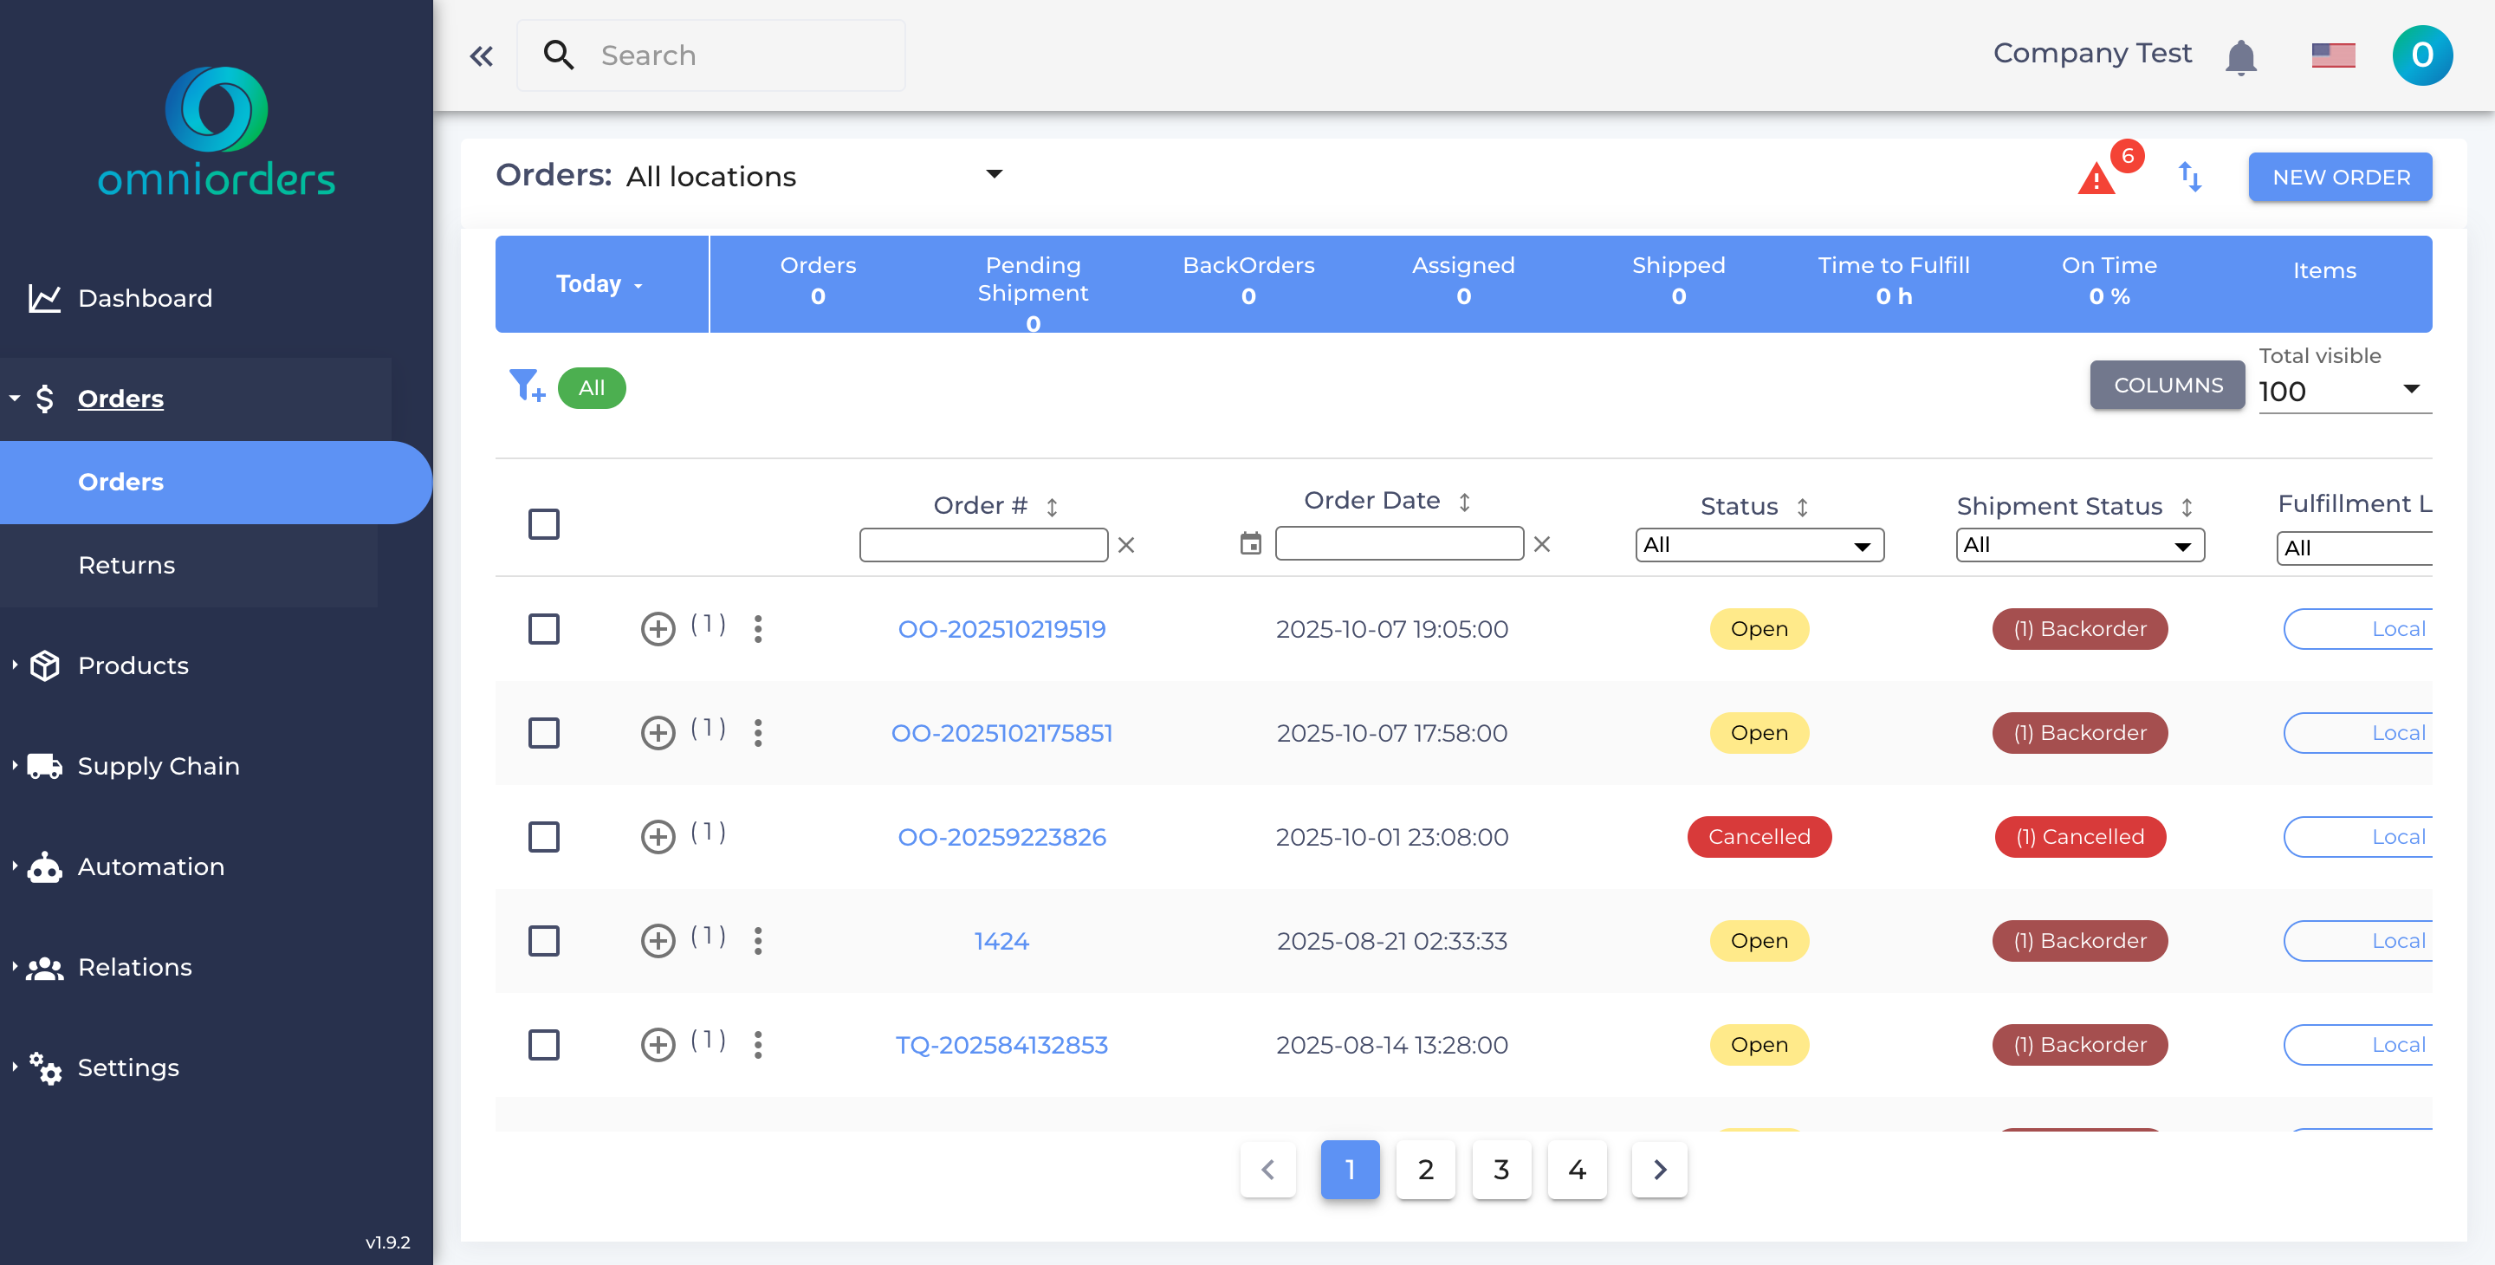Image resolution: width=2495 pixels, height=1265 pixels.
Task: Open order OO-202510219519 link
Action: tap(1002, 629)
